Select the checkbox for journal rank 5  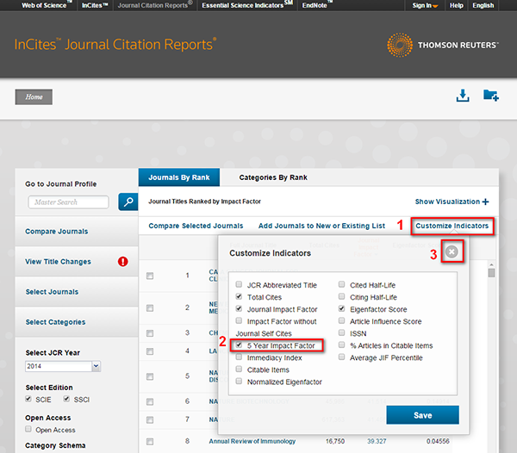point(150,376)
